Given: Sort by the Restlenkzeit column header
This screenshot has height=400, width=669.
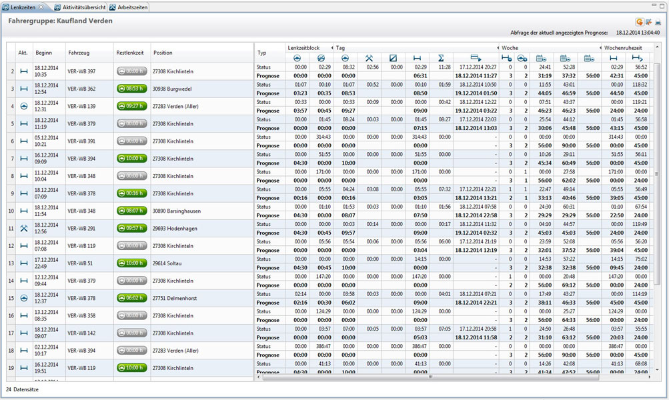Looking at the screenshot, I should 130,52.
